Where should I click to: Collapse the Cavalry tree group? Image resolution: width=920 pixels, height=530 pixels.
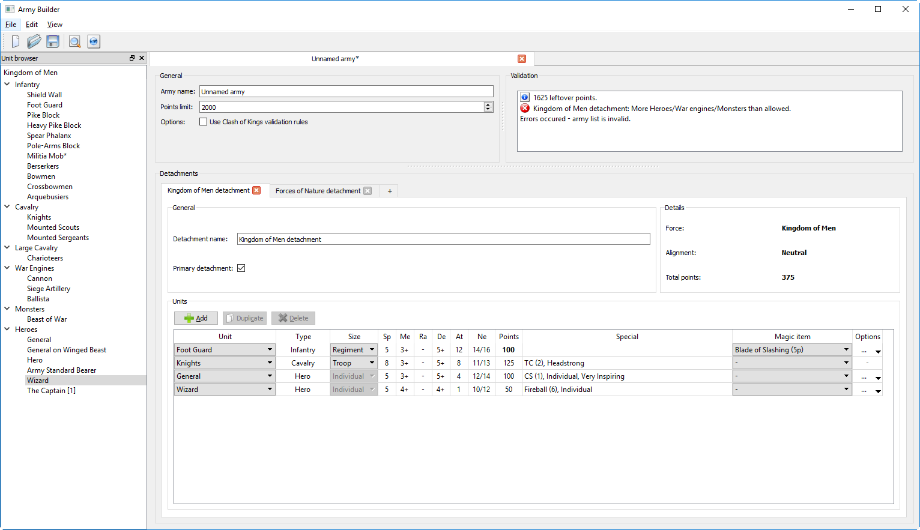click(x=7, y=207)
